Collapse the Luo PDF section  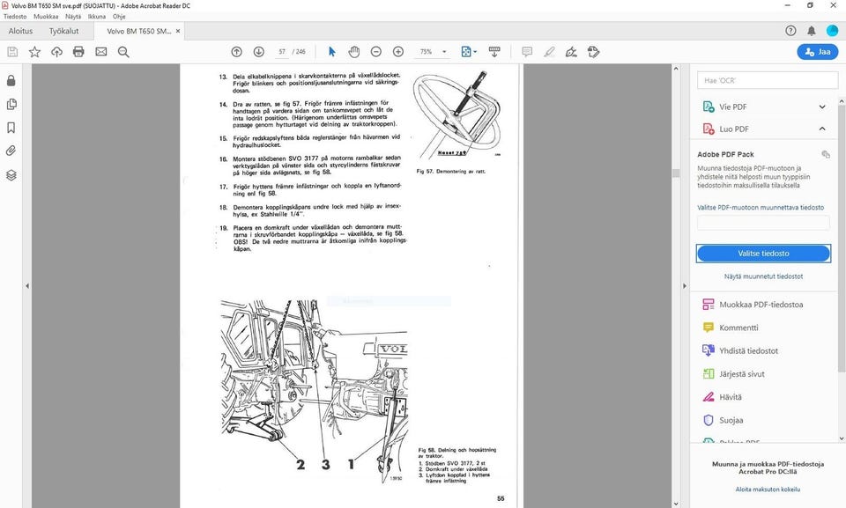[x=822, y=129]
